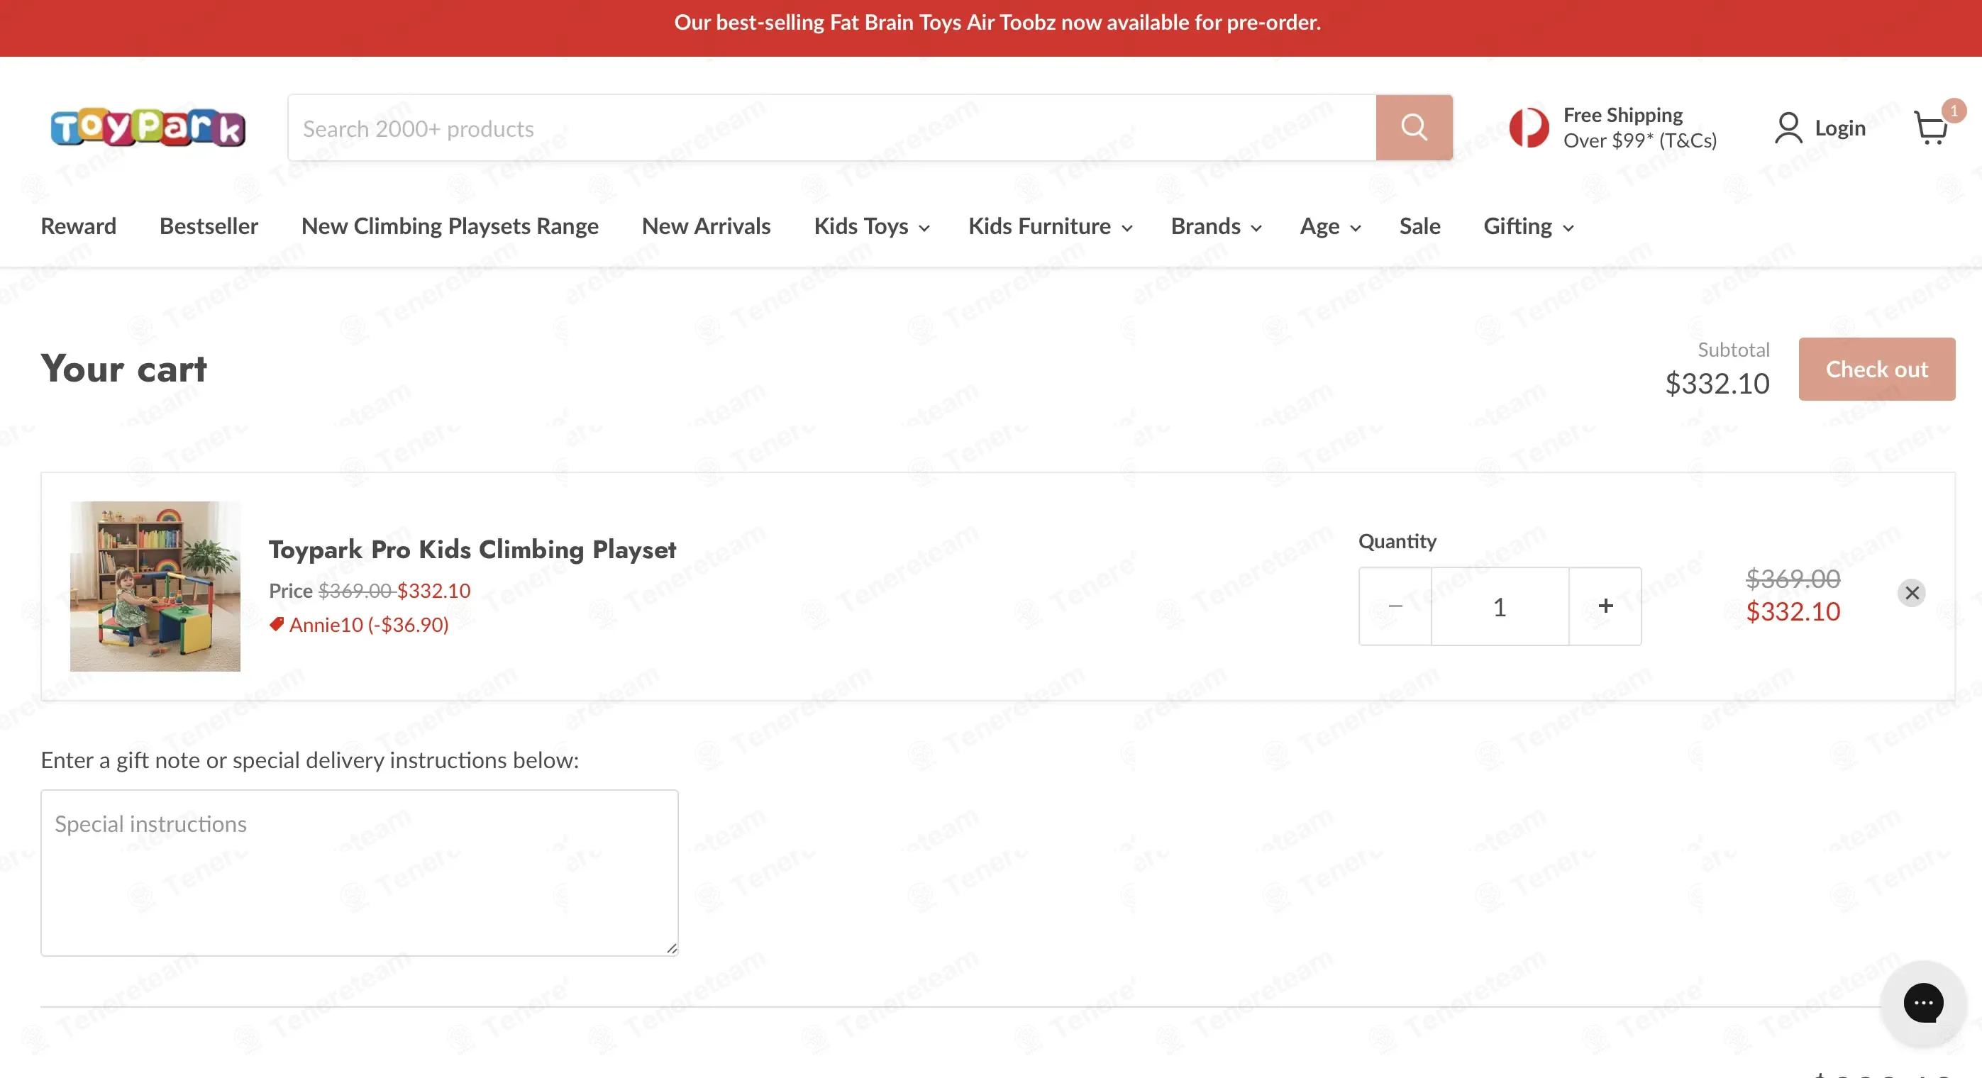Click the Australia Post free shipping icon

(1529, 128)
